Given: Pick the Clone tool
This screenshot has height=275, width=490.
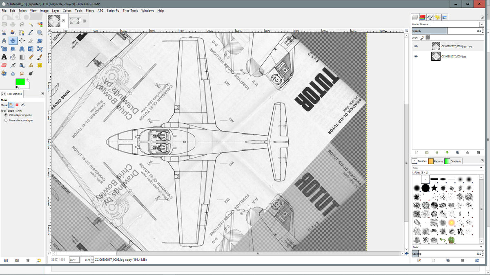Looking at the screenshot, I should pos(31,64).
